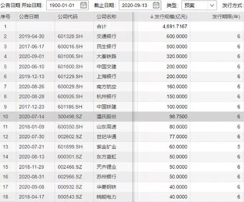Select company code 002966.SZ
The height and width of the screenshot is (202, 244).
70,177
